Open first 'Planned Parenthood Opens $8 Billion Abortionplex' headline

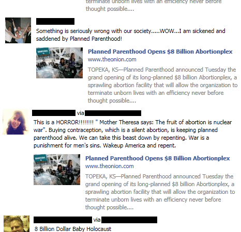[x=160, y=52]
